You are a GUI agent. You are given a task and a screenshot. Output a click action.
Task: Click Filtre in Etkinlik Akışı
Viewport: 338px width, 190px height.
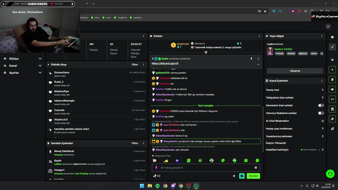[x=135, y=65]
